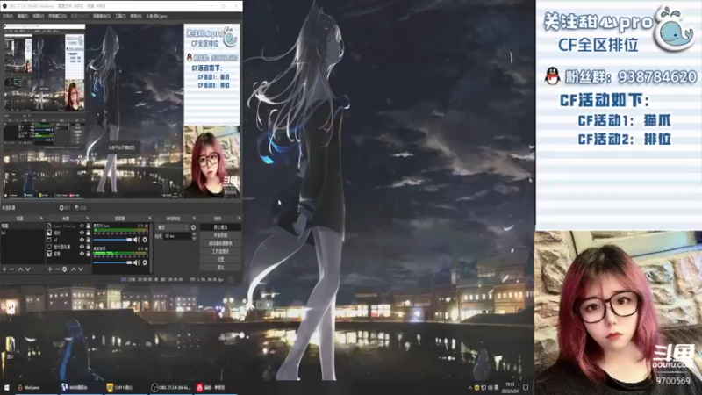This screenshot has height=395, width=702.
Task: Lock the Input Overlay source
Action: pos(89,226)
